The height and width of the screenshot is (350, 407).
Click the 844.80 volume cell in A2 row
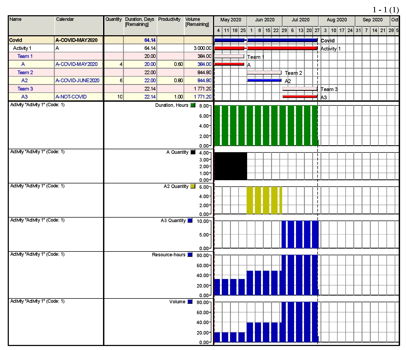click(x=198, y=81)
